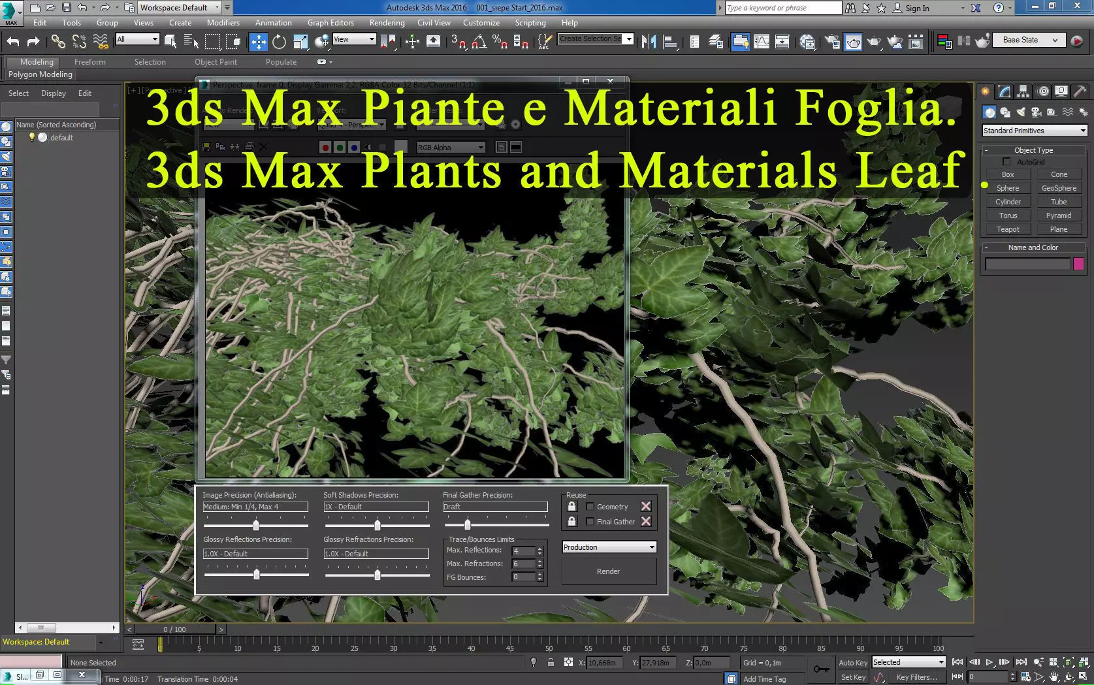The height and width of the screenshot is (685, 1094).
Task: Open the Standard Primitives dropdown
Action: coord(1035,131)
